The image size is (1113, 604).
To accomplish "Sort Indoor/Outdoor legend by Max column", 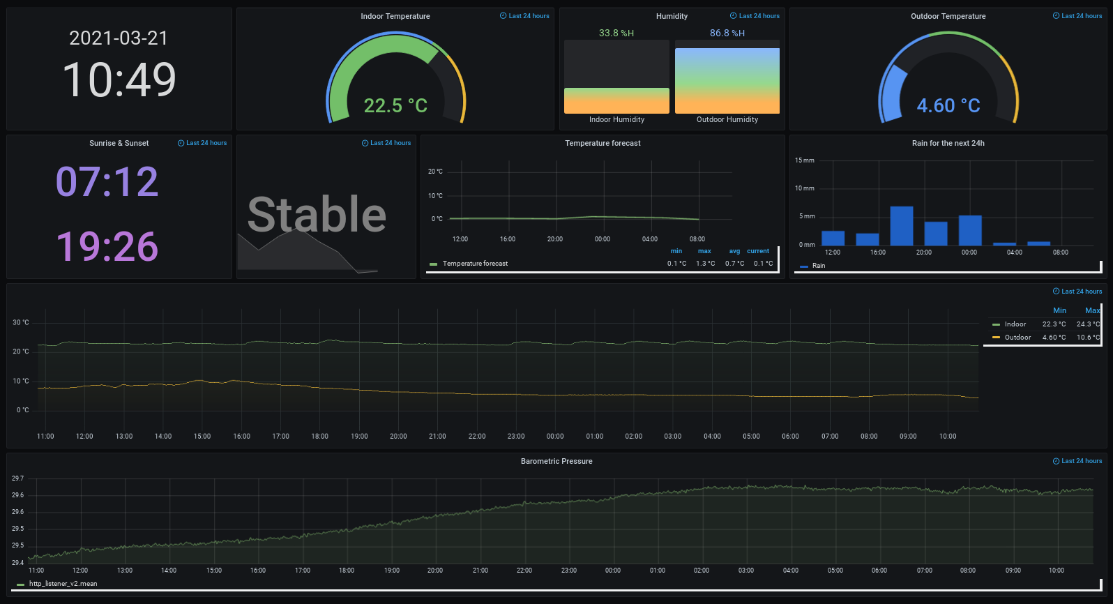I will click(x=1093, y=310).
